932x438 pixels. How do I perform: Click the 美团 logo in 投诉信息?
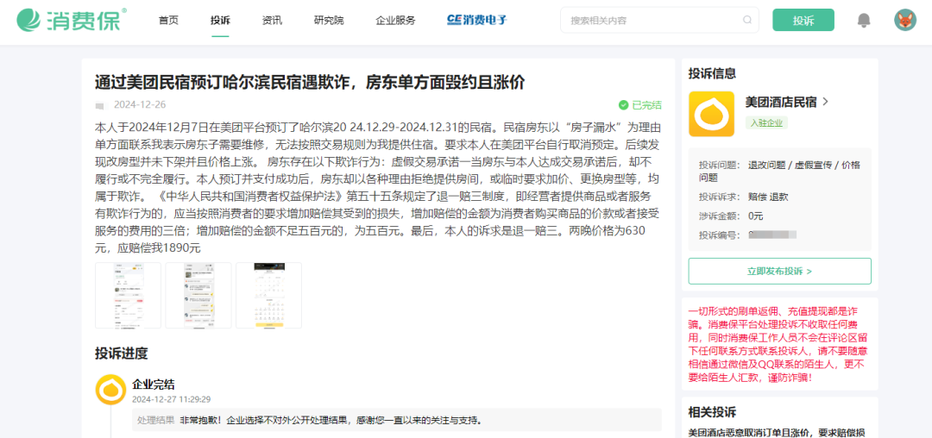click(x=711, y=114)
